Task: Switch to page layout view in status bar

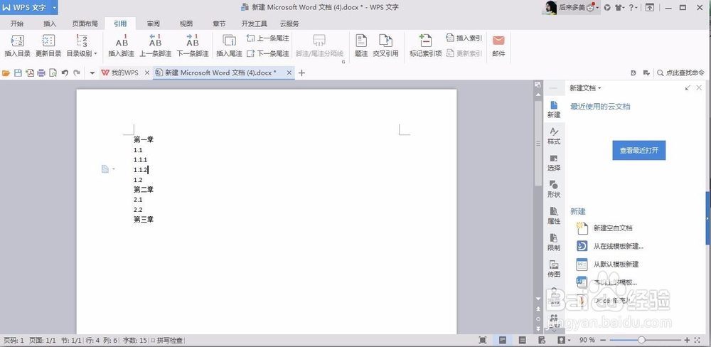Action: (x=503, y=340)
